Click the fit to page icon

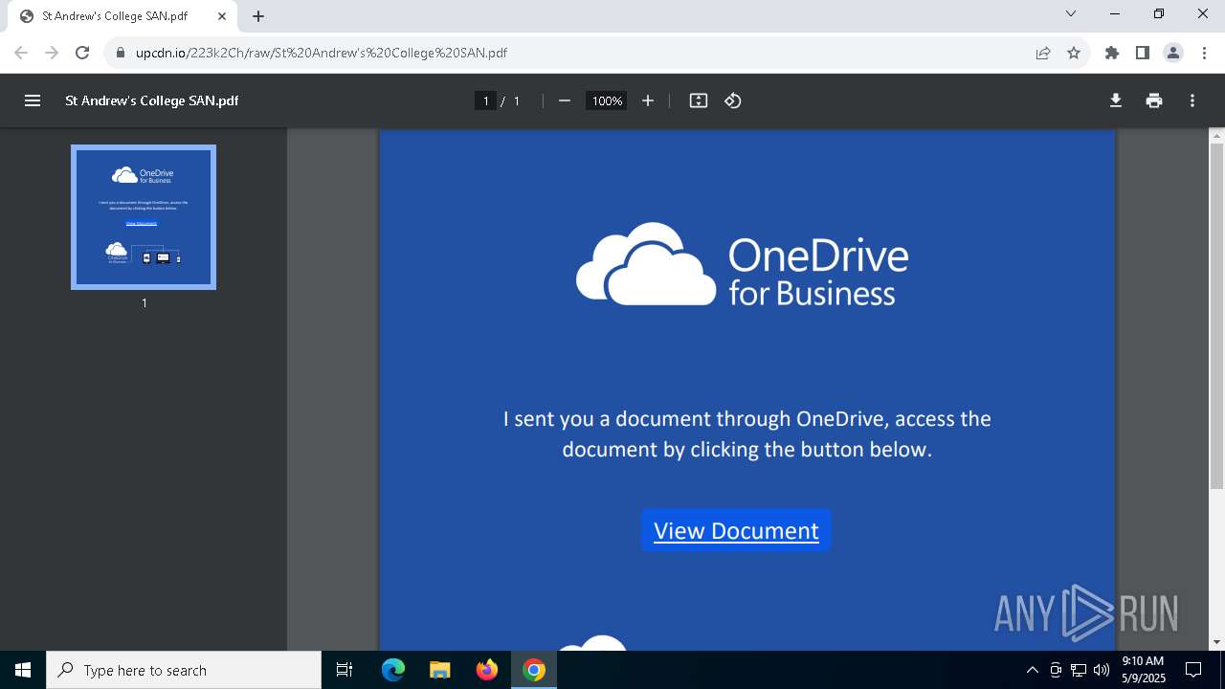[x=699, y=100]
